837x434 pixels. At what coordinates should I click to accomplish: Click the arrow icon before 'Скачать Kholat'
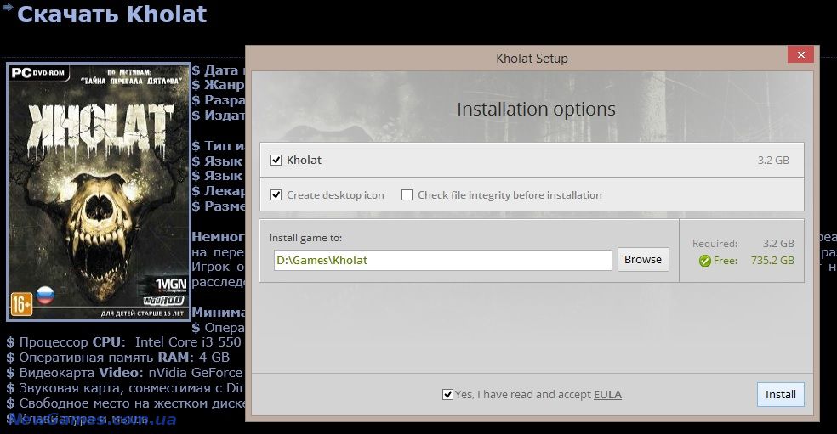pos(8,7)
